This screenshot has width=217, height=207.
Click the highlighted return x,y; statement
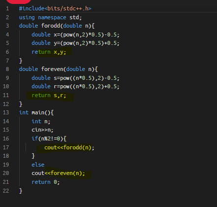tap(49, 52)
